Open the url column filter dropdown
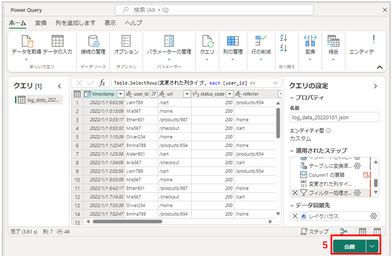Image resolution: width=392 pixels, height=256 pixels. [187, 94]
